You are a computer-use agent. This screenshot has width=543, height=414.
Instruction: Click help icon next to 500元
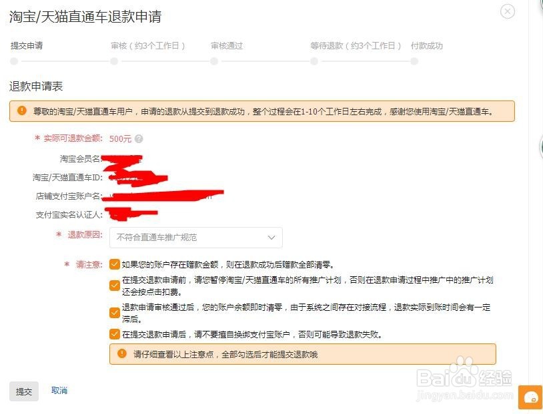coord(139,139)
